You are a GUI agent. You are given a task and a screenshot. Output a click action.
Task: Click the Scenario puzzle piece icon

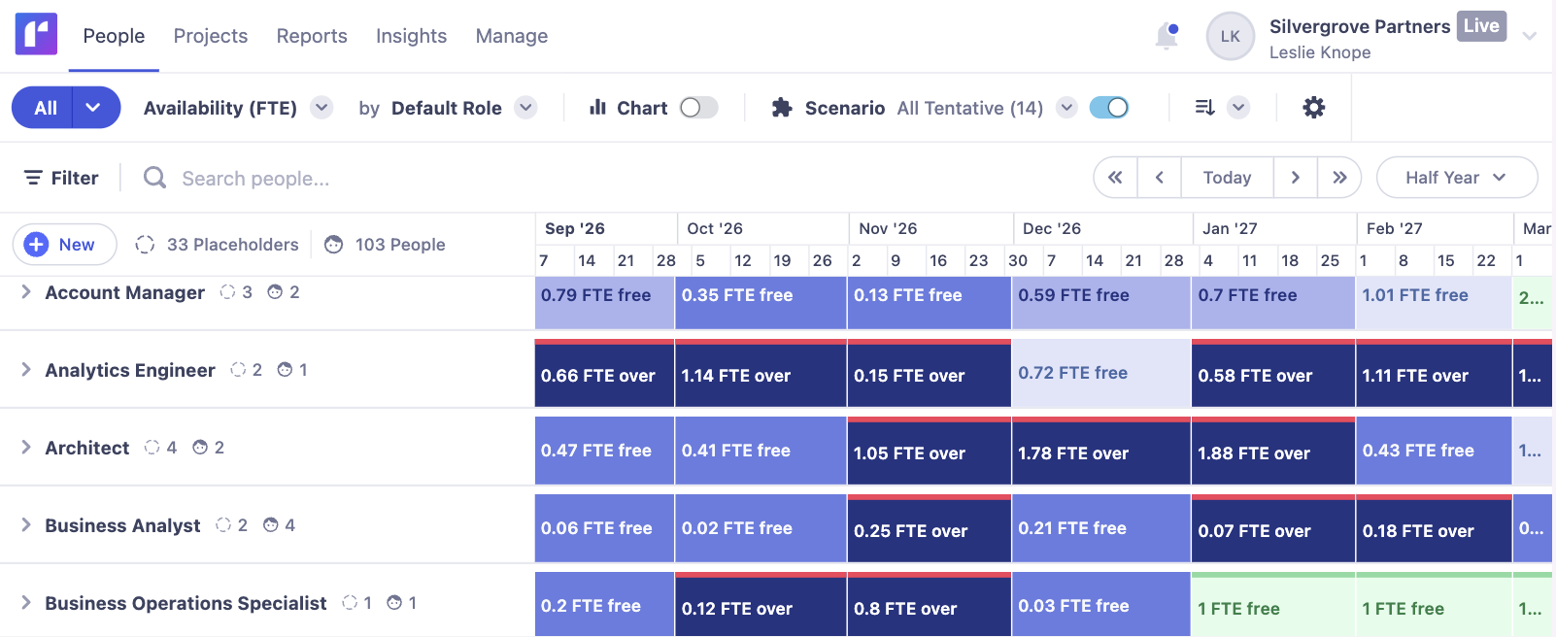tap(782, 108)
